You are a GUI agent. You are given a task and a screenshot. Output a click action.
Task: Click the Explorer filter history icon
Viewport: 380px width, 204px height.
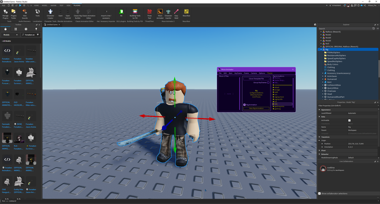click(x=374, y=29)
